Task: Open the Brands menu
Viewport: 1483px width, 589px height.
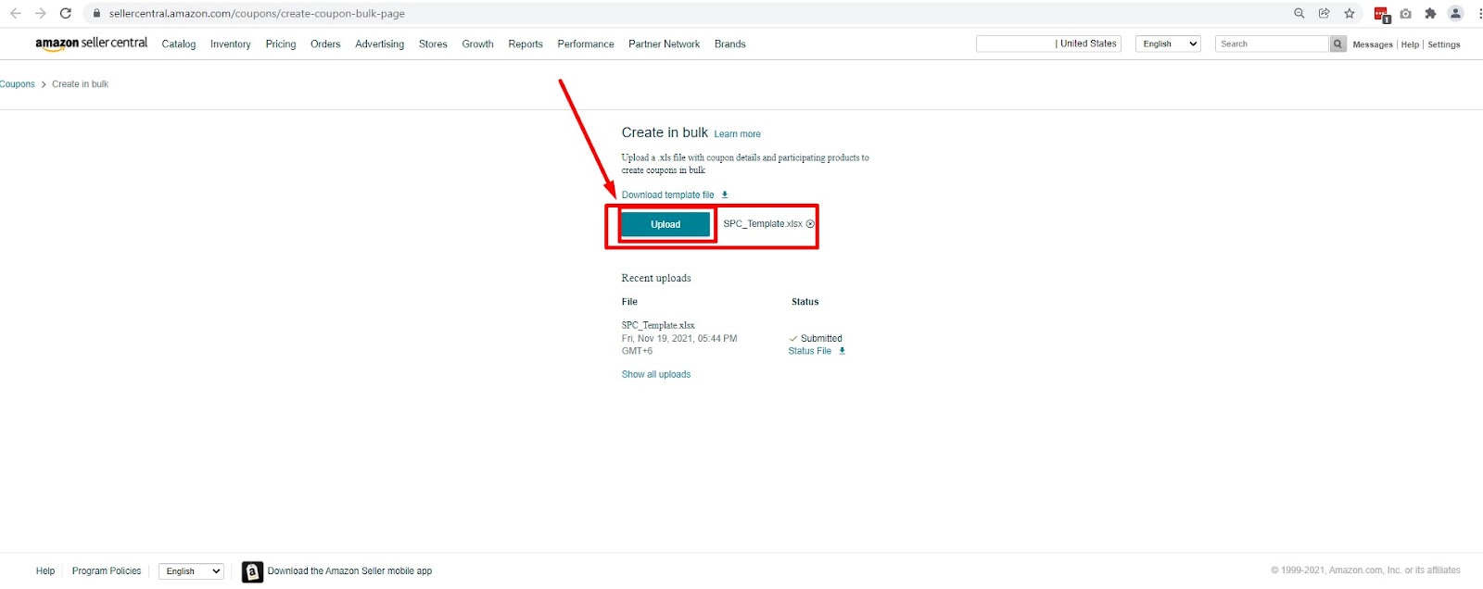Action: click(x=729, y=44)
